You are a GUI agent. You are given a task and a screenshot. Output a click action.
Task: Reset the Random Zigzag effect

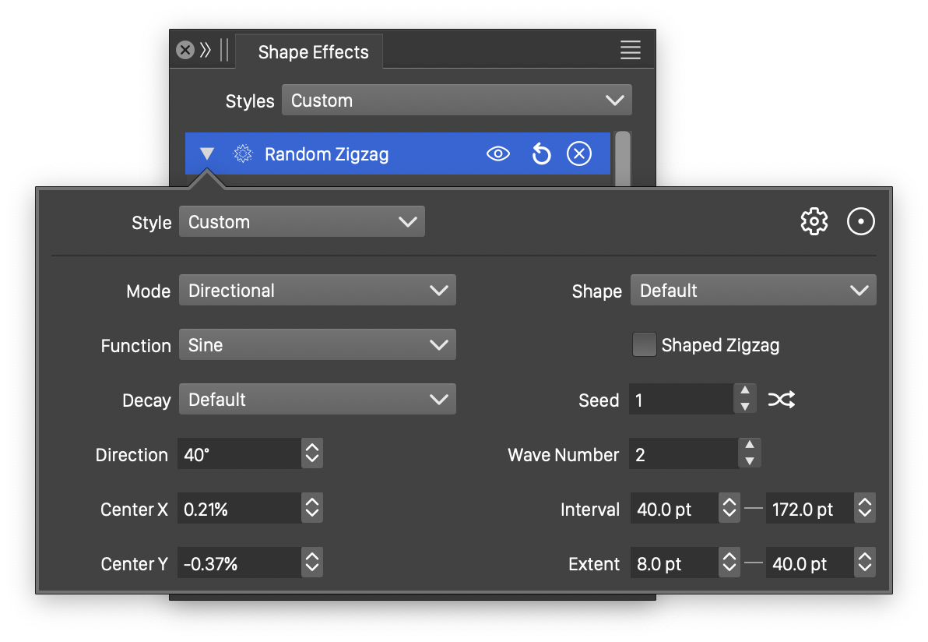tap(541, 154)
